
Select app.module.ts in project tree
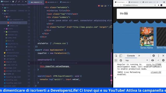[14, 23]
